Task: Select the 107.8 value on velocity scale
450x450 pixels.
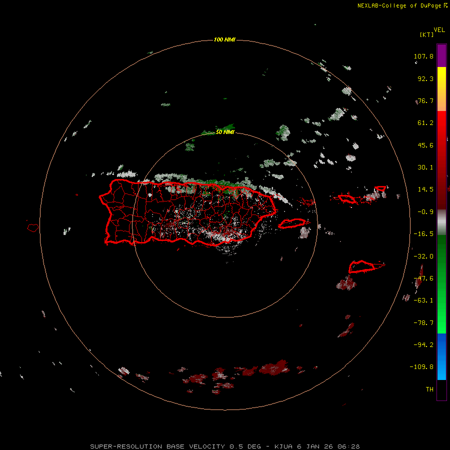Action: click(x=423, y=56)
